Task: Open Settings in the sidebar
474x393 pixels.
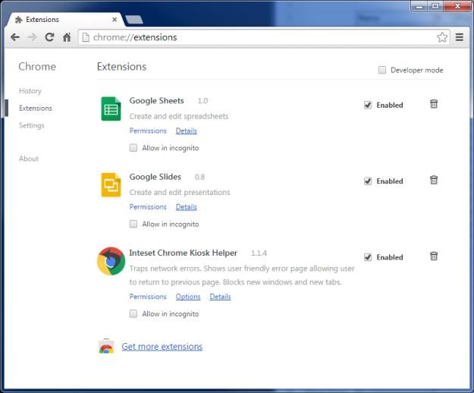Action: tap(31, 125)
